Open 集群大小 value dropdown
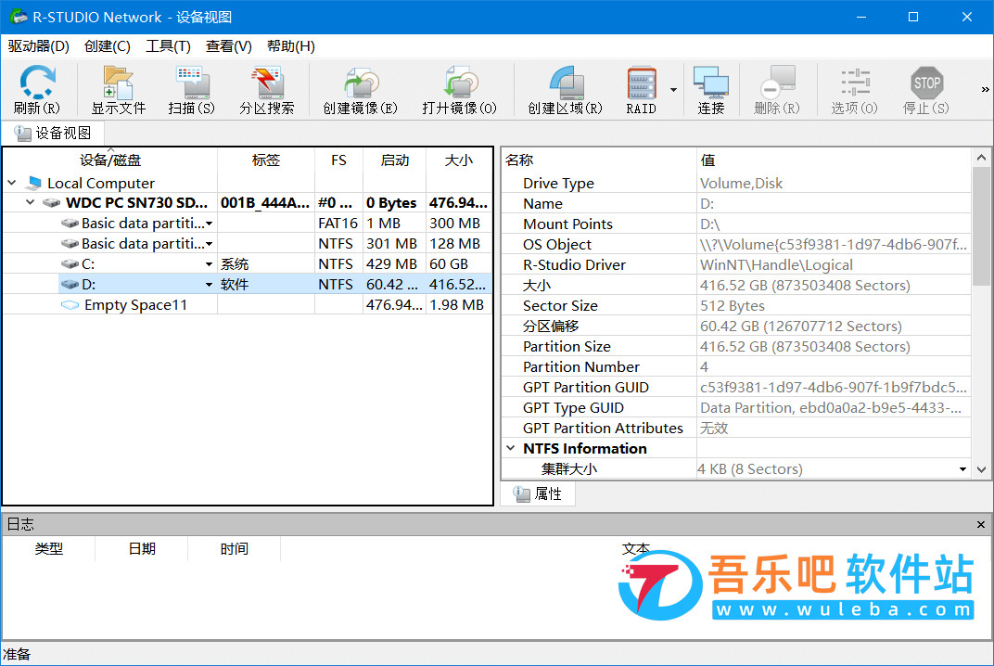Viewport: 994px width, 666px height. [x=962, y=469]
